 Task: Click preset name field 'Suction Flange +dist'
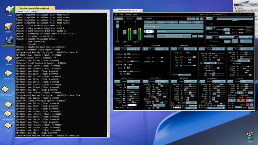tap(173, 27)
